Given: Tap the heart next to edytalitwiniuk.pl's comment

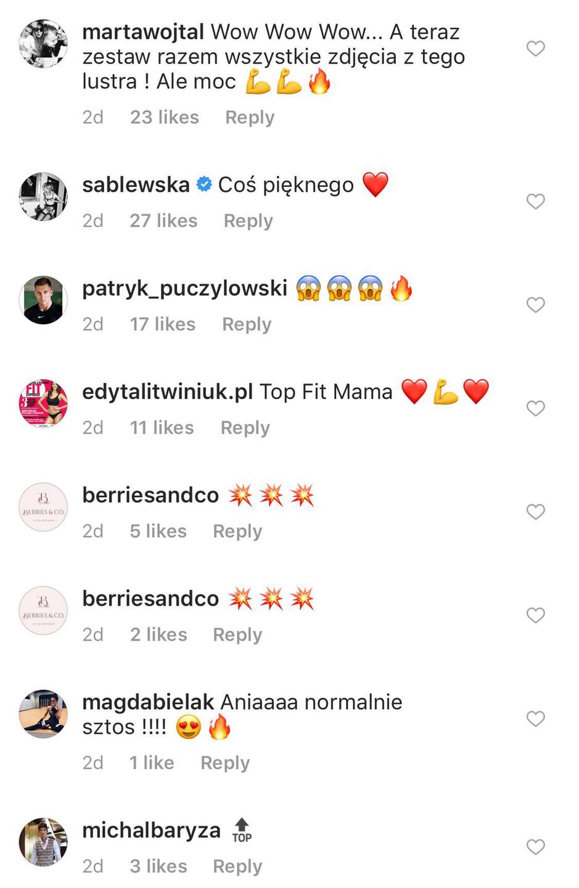Looking at the screenshot, I should click(x=535, y=408).
